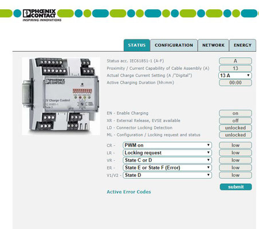Click the INSPIRING INNOVATIONS tagline

tap(42, 20)
